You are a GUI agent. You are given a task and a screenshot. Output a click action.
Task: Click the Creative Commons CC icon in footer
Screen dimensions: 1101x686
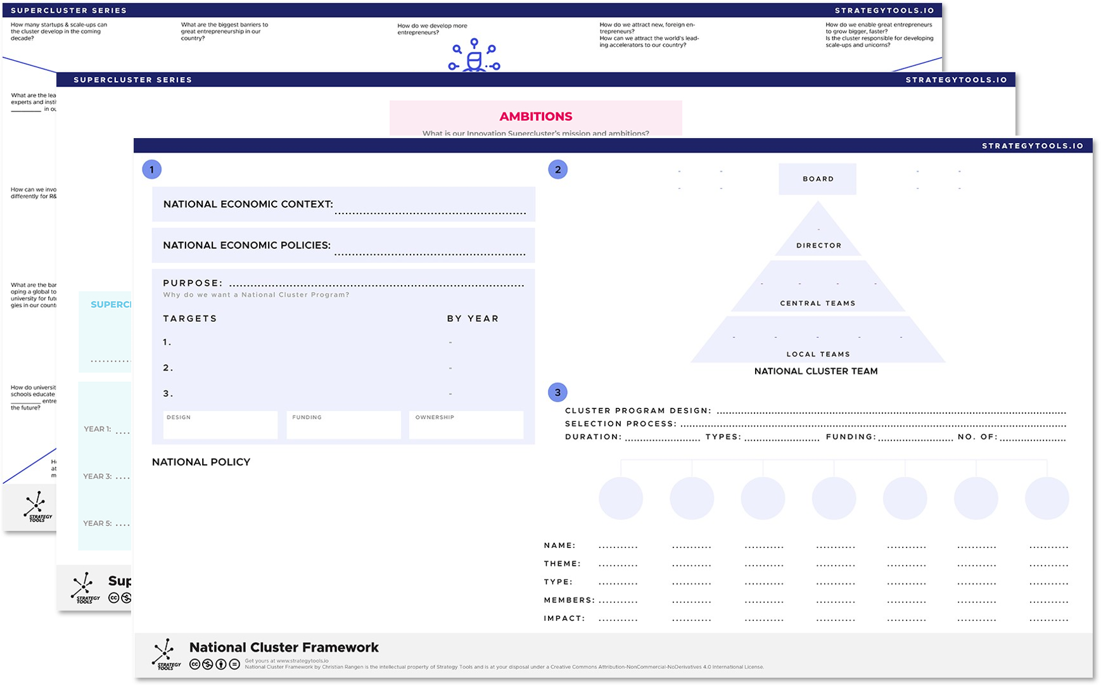pyautogui.click(x=195, y=664)
